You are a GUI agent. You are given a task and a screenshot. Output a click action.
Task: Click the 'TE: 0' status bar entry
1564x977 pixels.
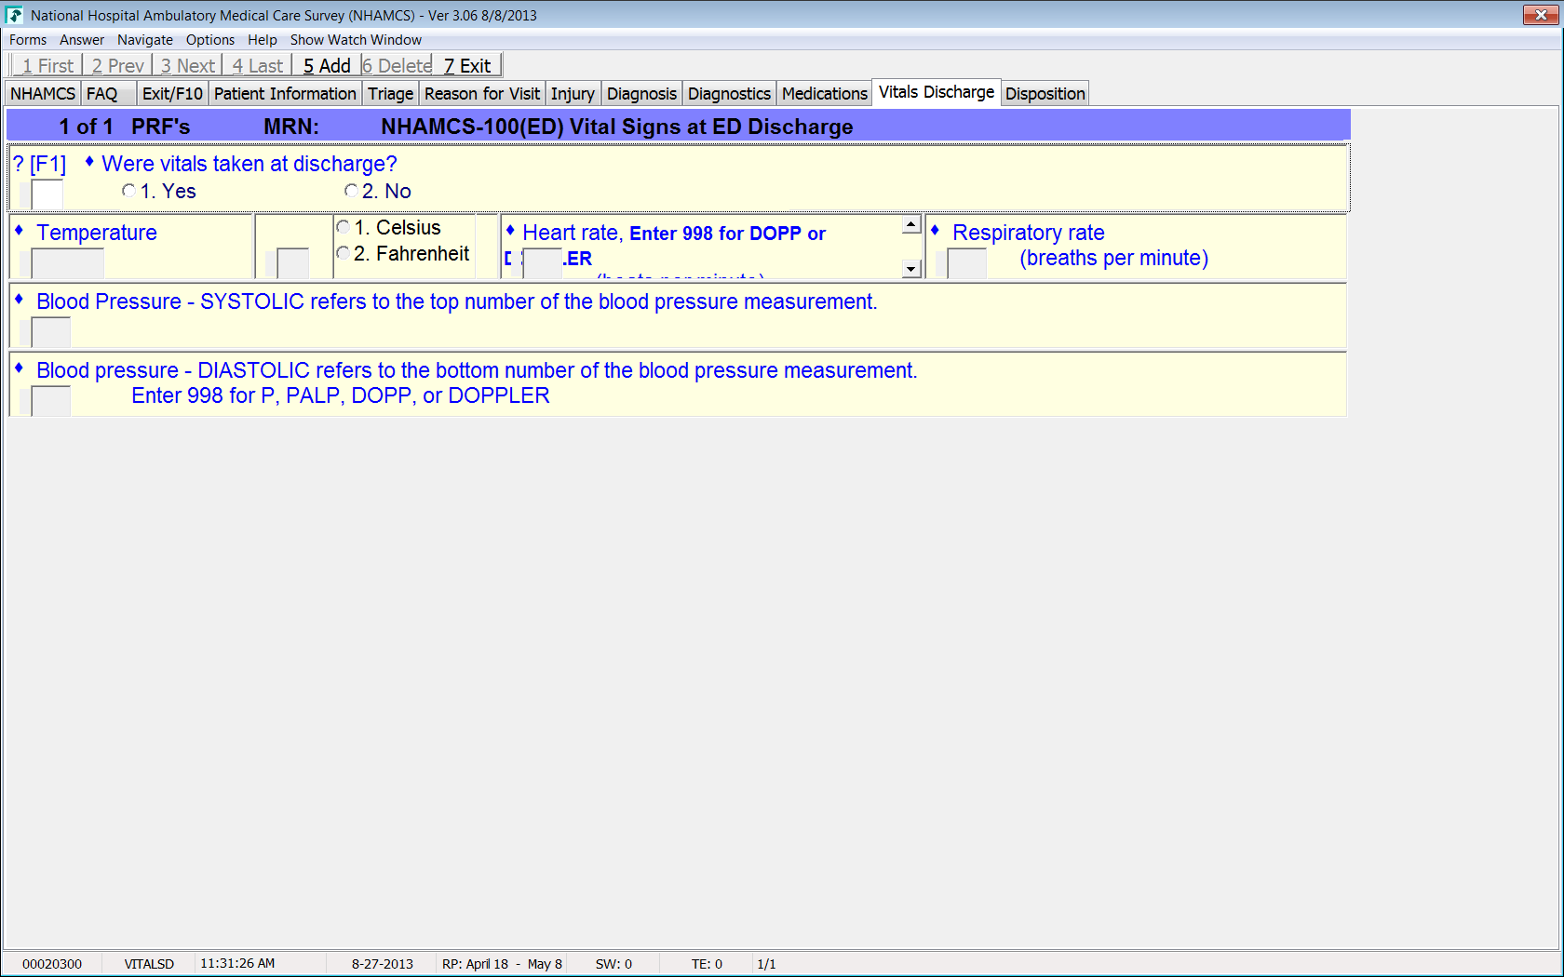[x=707, y=964]
